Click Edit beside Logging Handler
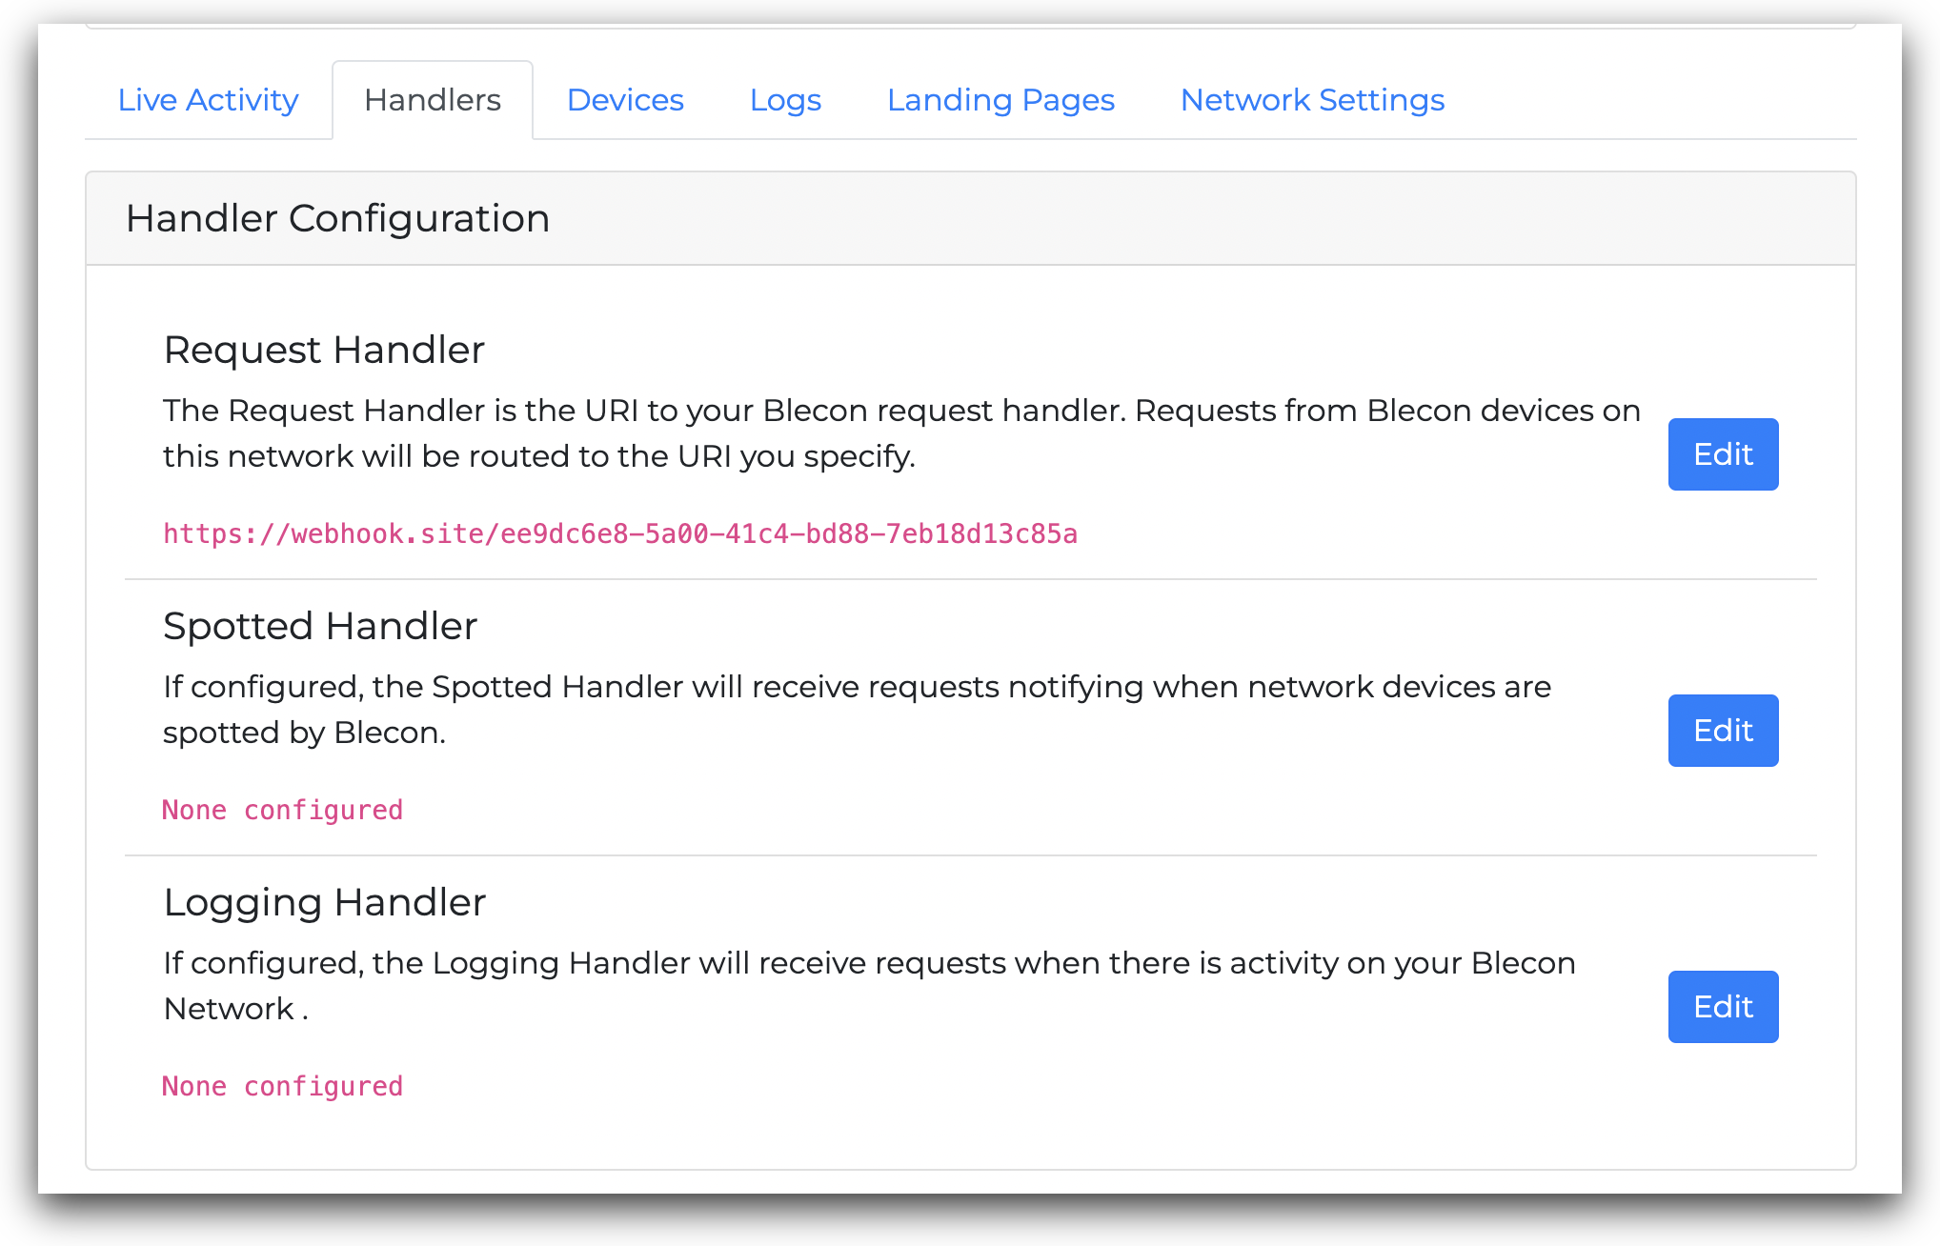Viewport: 1940px width, 1246px height. point(1722,1007)
